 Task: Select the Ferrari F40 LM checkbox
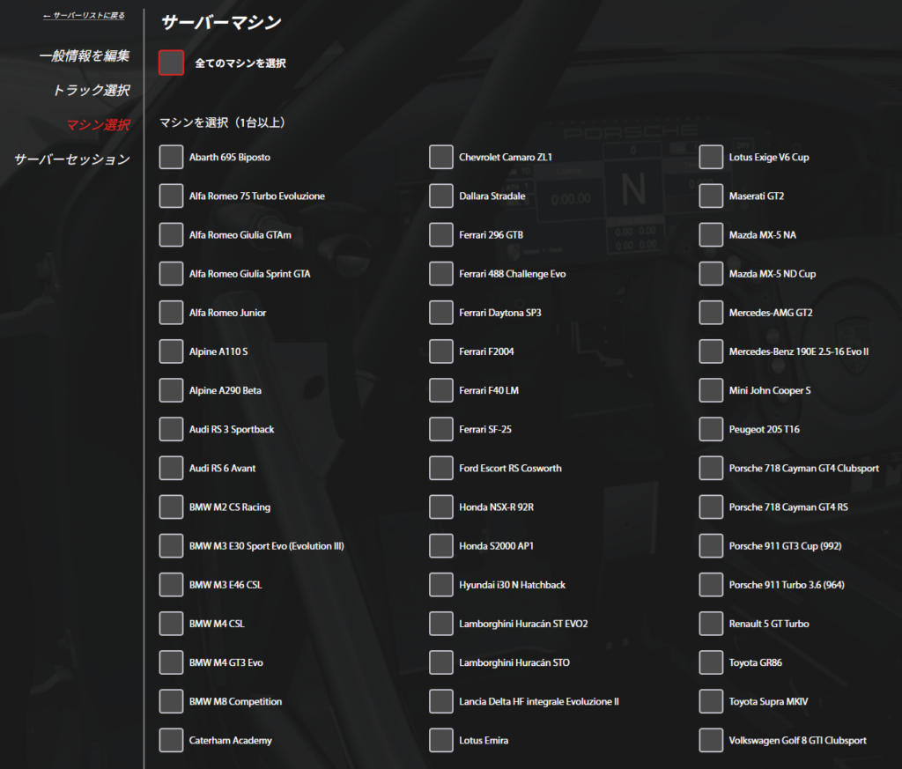(x=441, y=390)
